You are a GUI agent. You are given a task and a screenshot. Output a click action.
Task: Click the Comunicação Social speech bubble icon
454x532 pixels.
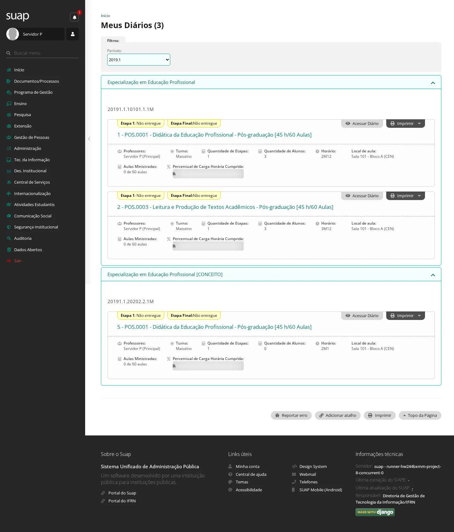(9, 216)
